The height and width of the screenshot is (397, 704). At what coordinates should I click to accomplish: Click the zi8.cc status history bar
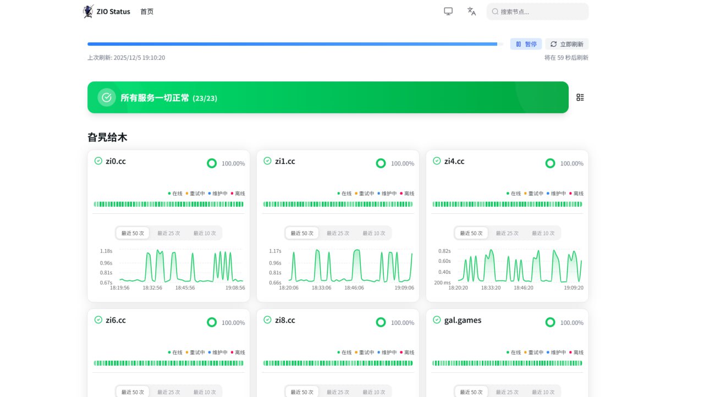(x=338, y=363)
